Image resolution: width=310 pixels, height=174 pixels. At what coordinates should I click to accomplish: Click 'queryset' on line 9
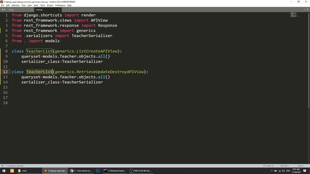pos(31,57)
